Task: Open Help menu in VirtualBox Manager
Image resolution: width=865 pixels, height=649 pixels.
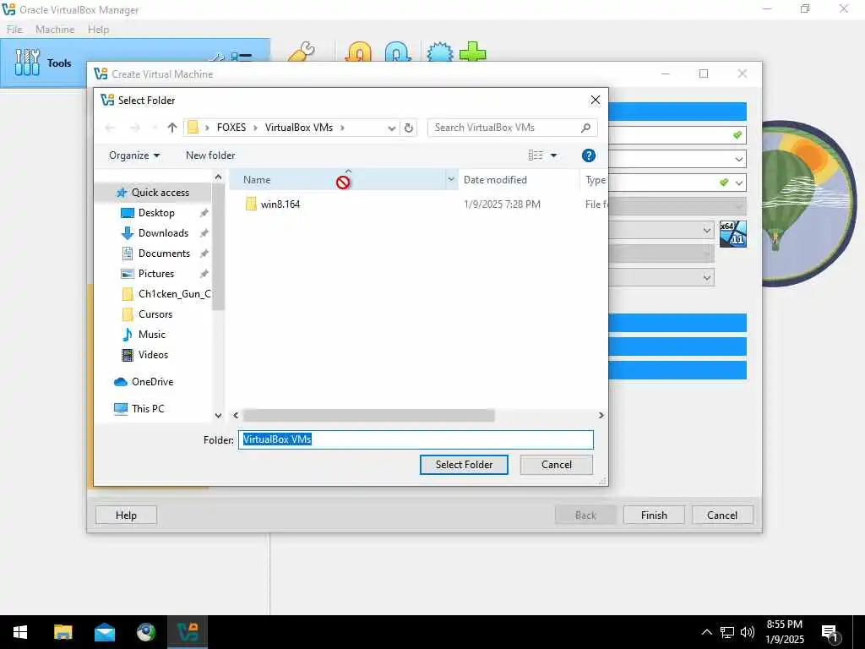Action: tap(98, 30)
